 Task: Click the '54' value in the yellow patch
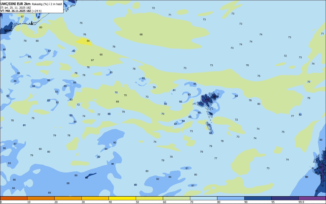pyautogui.click(x=88, y=41)
